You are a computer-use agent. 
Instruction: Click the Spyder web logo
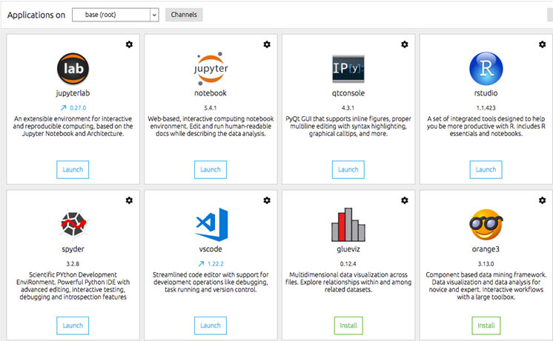pyautogui.click(x=73, y=224)
